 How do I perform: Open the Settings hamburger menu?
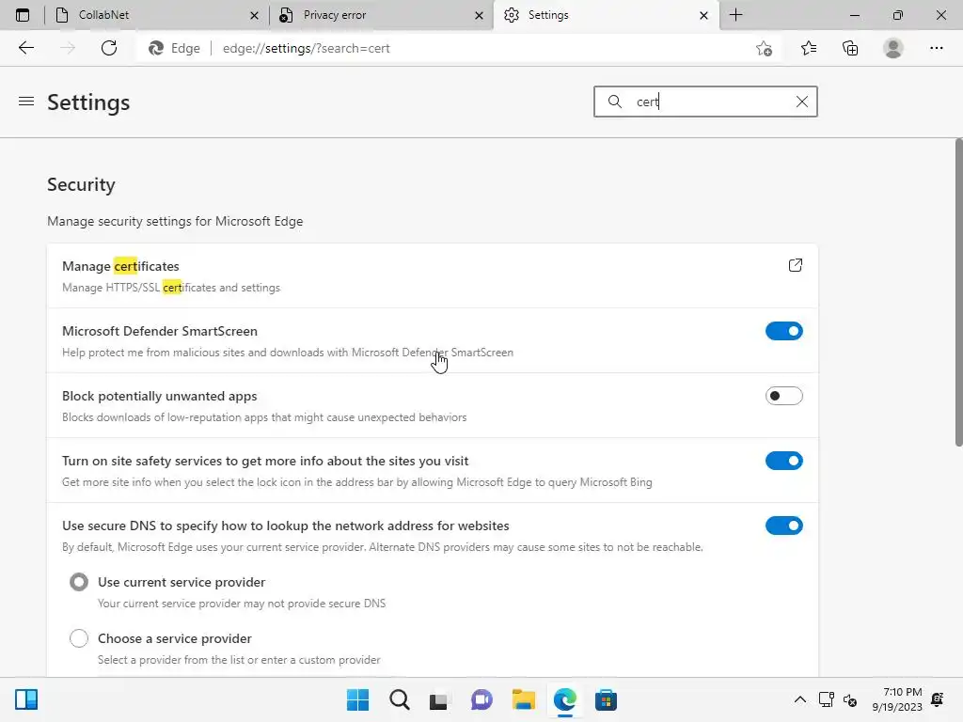click(26, 102)
